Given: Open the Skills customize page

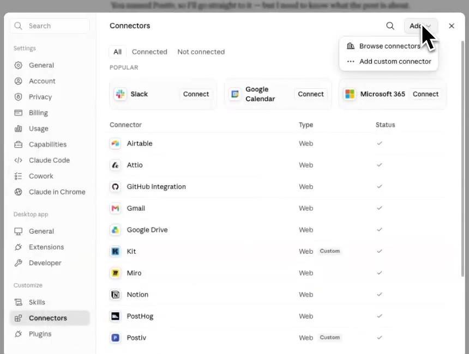Looking at the screenshot, I should click(x=50, y=302).
